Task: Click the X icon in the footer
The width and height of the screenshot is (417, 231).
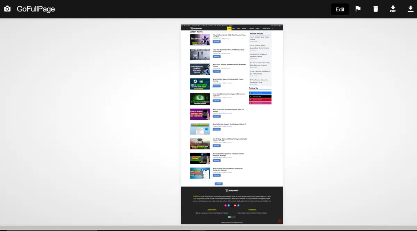Action: [232, 205]
